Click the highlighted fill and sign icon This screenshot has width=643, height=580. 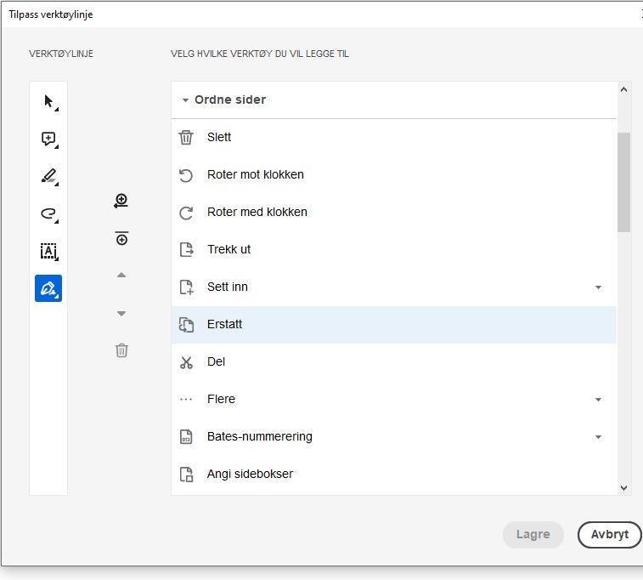48,288
